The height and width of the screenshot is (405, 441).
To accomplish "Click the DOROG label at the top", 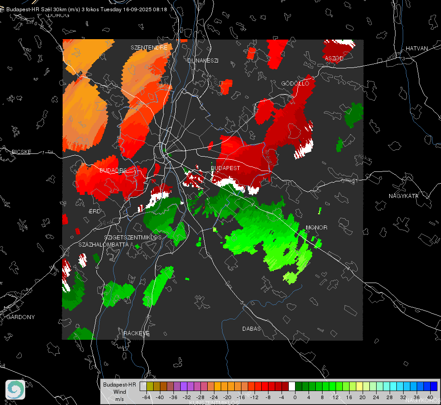I will pyautogui.click(x=59, y=15).
